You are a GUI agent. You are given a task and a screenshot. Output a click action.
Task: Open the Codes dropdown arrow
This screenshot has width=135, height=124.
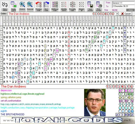coord(117,14)
